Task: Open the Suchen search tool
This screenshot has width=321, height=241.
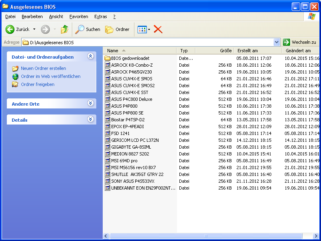Action: pos(87,29)
